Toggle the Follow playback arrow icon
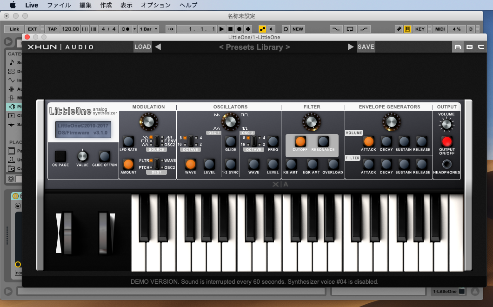The image size is (493, 307). (171, 29)
